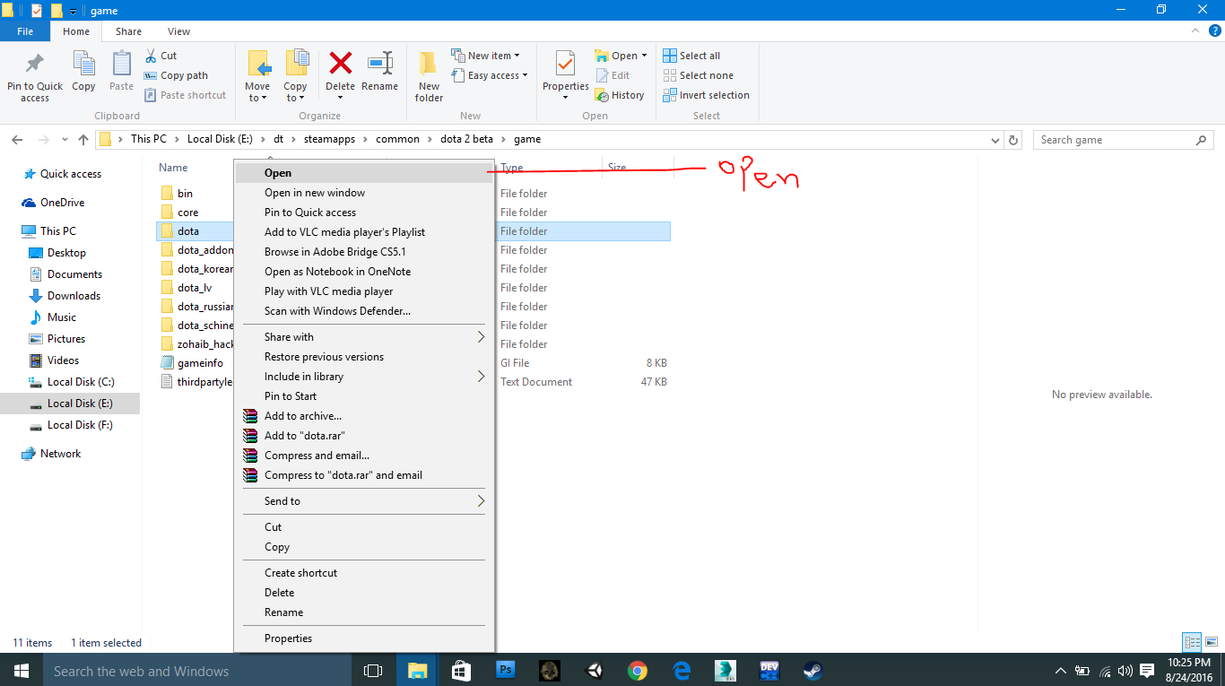The image size is (1225, 686).
Task: Select the core folder
Action: (187, 213)
